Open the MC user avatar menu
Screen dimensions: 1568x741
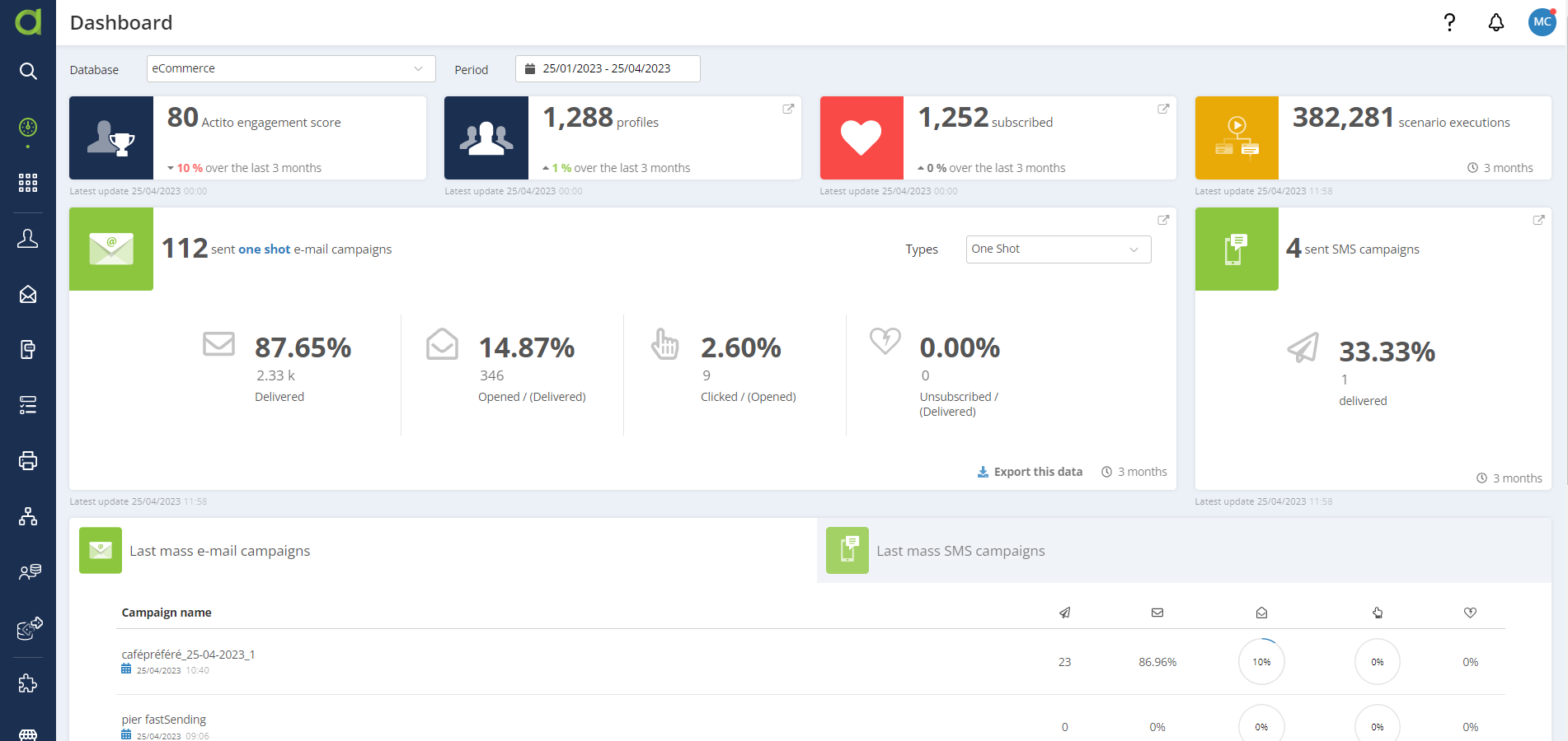click(1542, 22)
